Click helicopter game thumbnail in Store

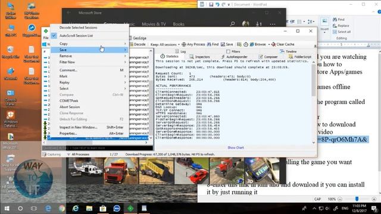pyautogui.click(x=85, y=171)
